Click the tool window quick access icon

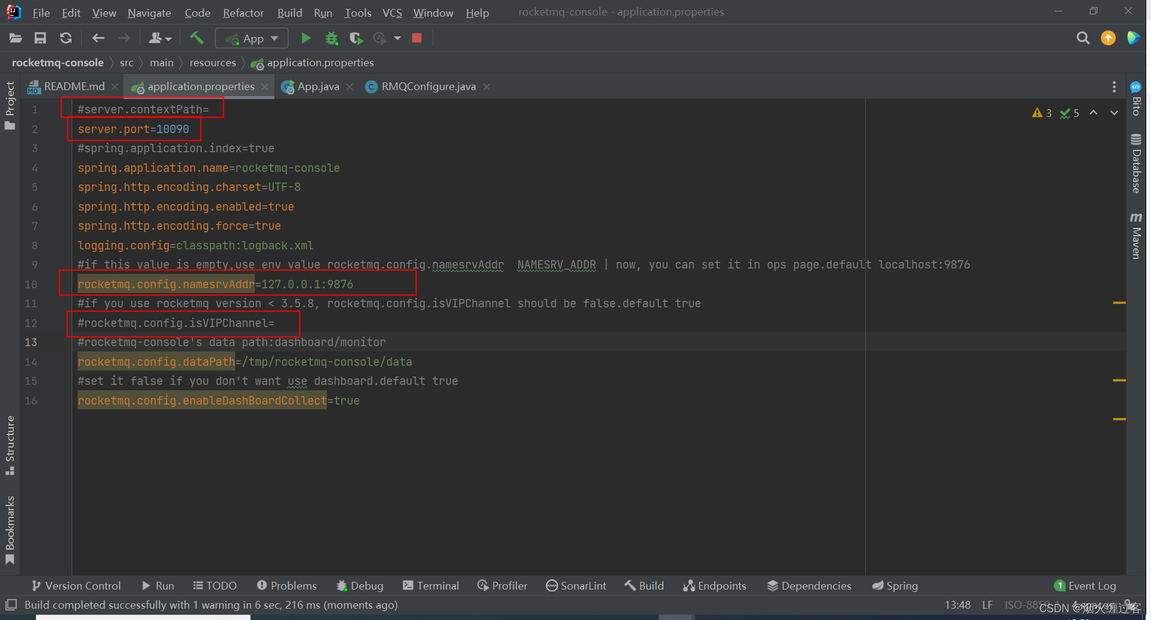coord(11,605)
